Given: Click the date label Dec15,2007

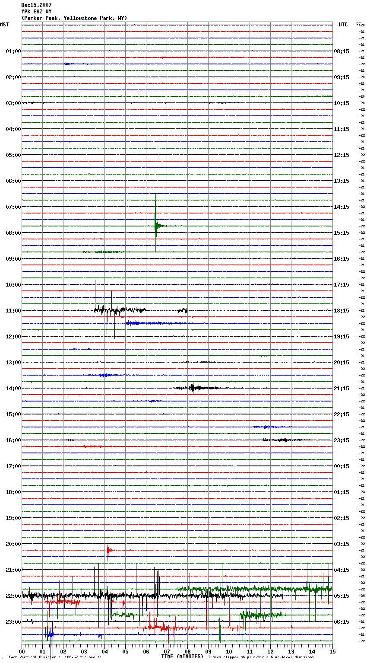Looking at the screenshot, I should 37,5.
